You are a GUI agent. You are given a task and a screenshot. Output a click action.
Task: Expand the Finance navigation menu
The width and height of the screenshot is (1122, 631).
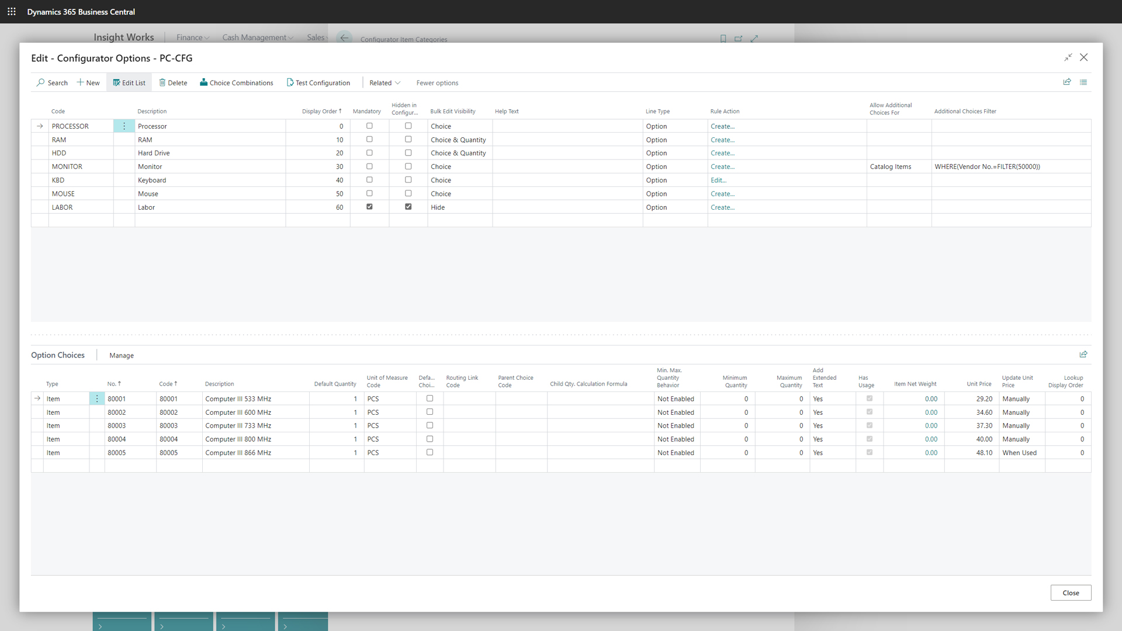pyautogui.click(x=193, y=37)
